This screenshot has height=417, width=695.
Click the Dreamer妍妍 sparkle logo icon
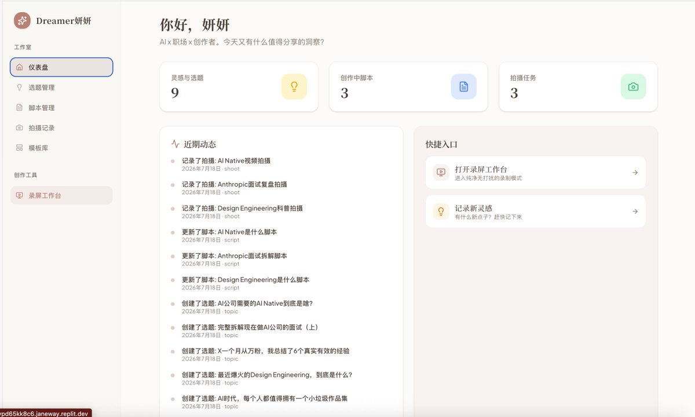[x=22, y=21]
